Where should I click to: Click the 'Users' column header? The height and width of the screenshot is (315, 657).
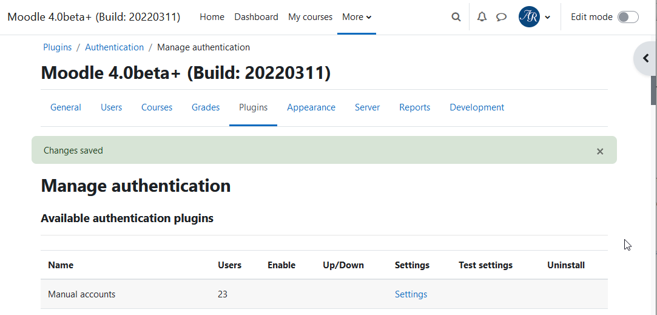point(229,265)
